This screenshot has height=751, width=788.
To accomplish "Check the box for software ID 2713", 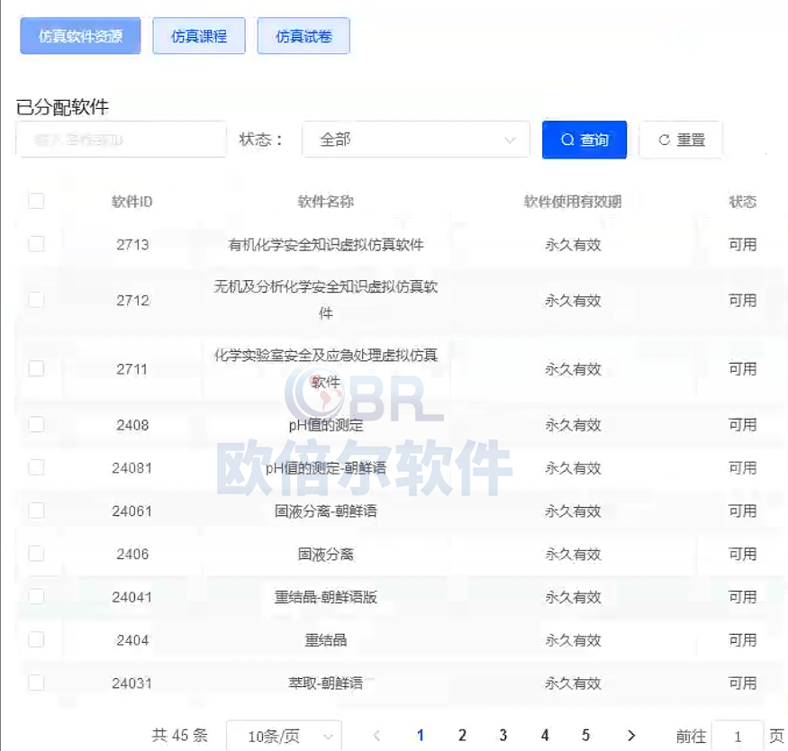I will (x=36, y=244).
